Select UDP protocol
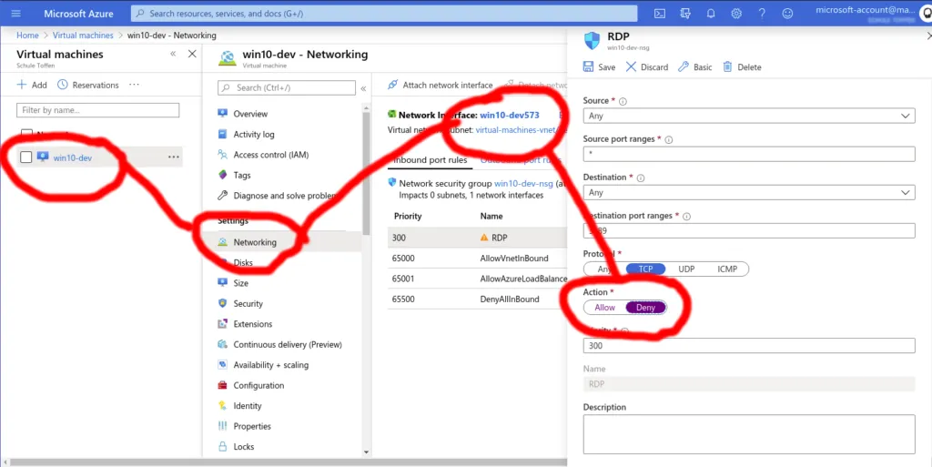 [x=686, y=269]
